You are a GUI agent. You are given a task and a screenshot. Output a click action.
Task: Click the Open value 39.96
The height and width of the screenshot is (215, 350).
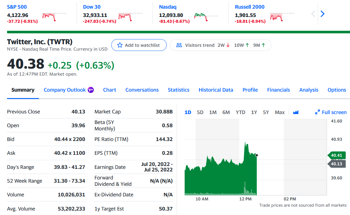(x=78, y=125)
